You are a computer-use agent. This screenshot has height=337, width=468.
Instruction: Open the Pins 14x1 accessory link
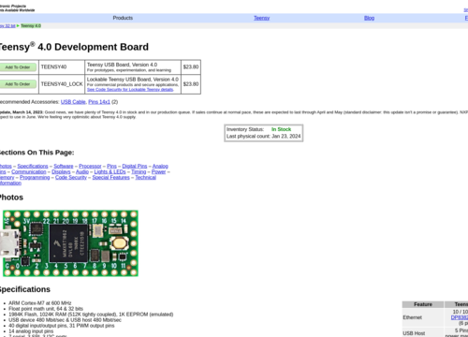coord(99,102)
